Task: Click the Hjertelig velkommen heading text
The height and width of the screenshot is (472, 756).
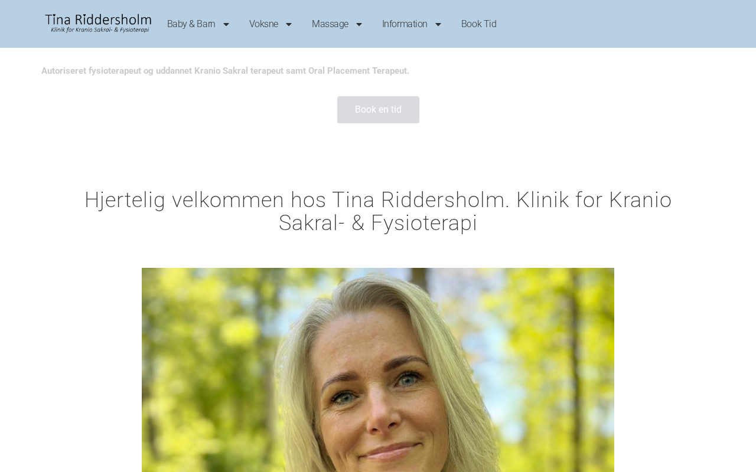Action: coord(378,211)
